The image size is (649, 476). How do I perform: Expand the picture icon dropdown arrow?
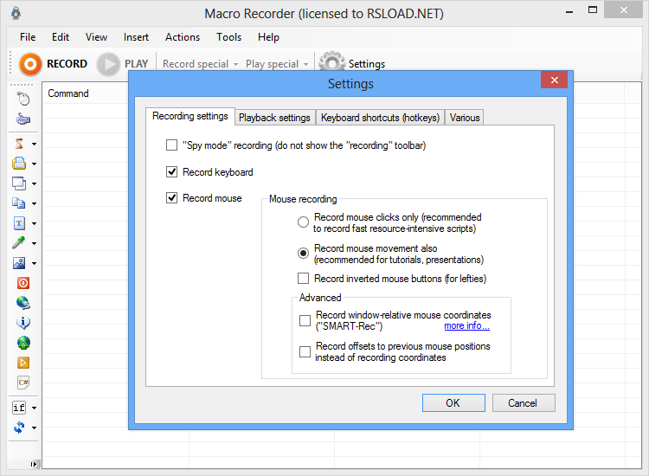tap(34, 263)
